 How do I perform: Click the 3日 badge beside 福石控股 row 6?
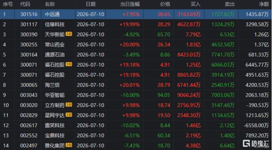point(69,65)
